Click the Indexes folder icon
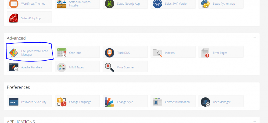The image size is (268, 123). [157, 53]
